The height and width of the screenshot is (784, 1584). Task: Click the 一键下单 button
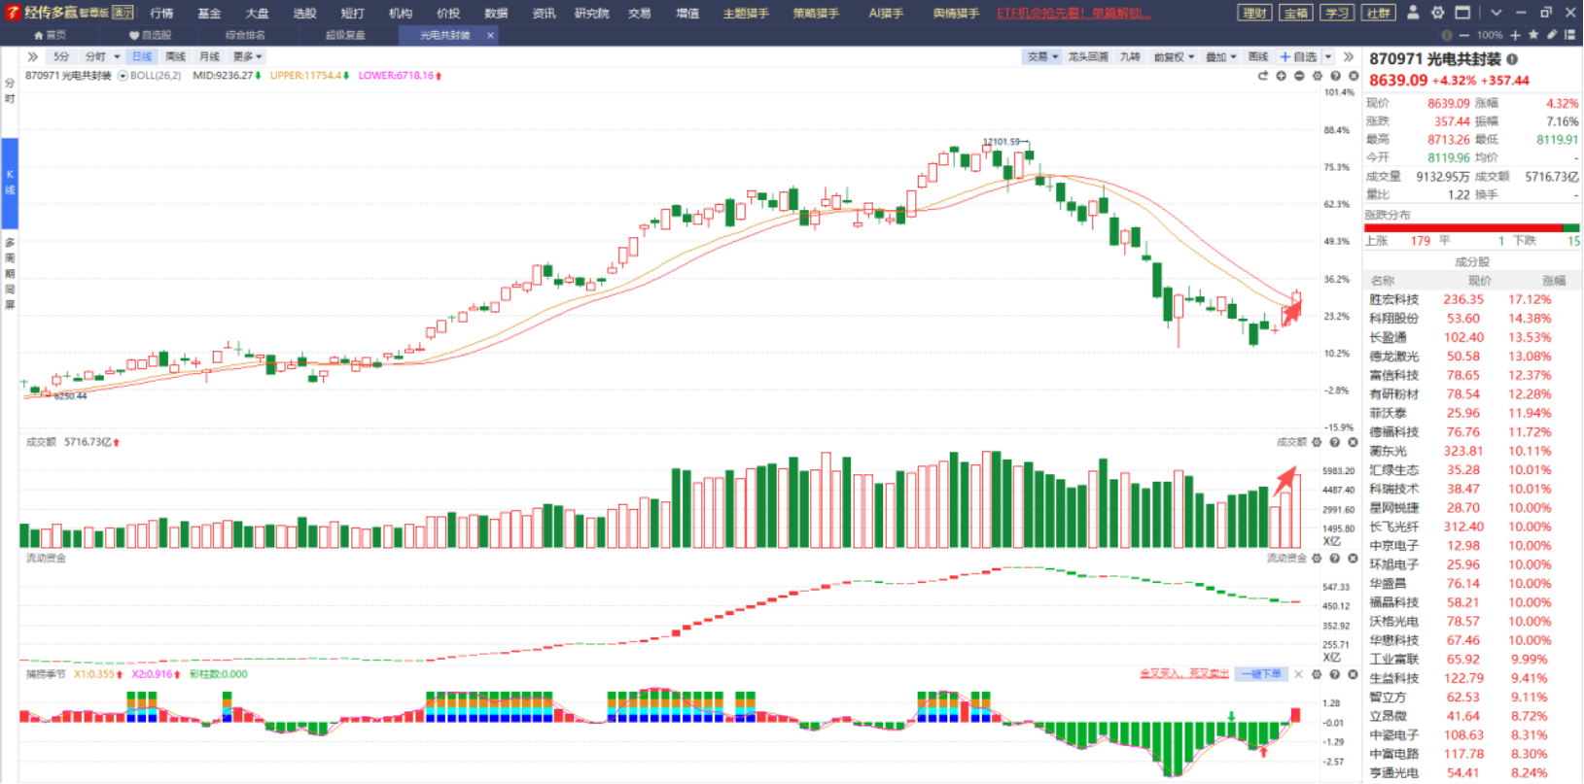1261,674
